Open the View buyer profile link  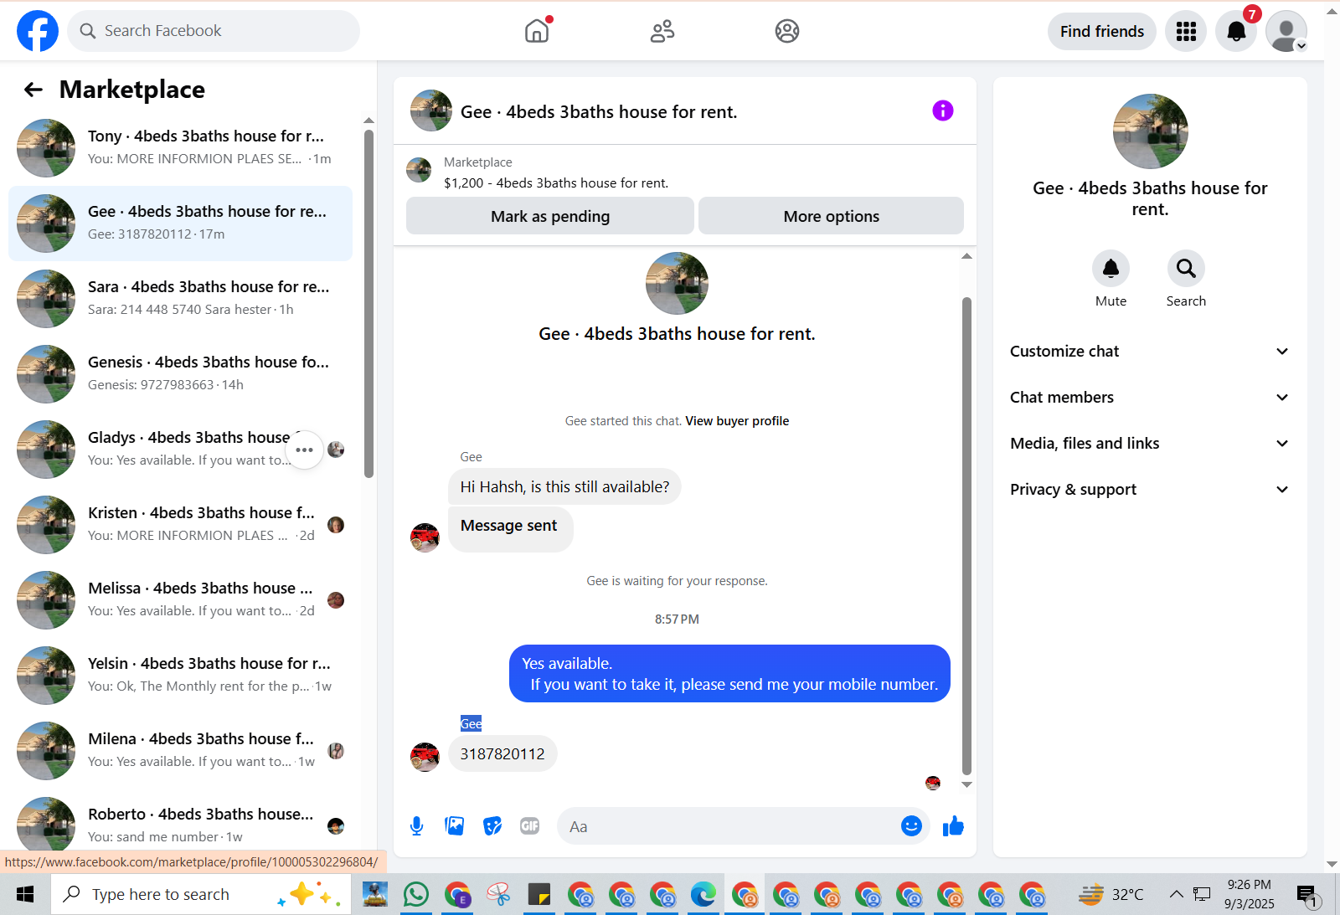coord(737,421)
